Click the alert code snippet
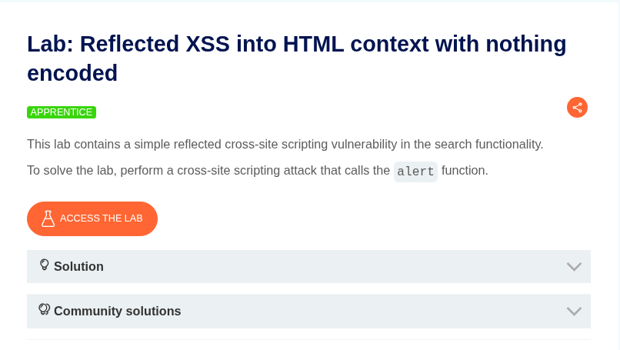The width and height of the screenshot is (620, 350). coord(415,171)
